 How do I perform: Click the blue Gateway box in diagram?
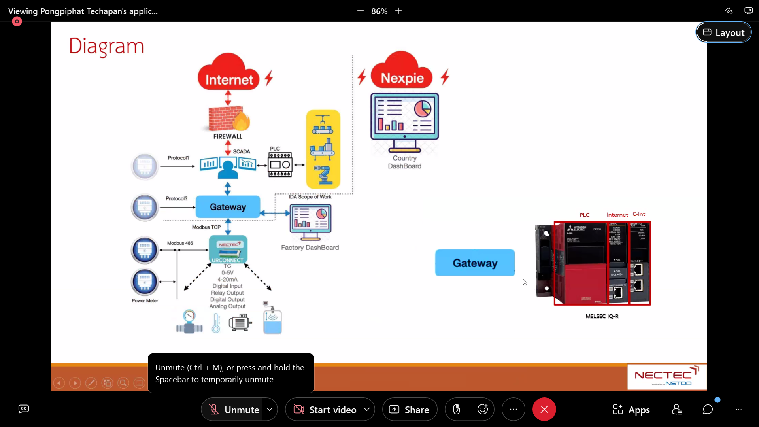coord(228,207)
